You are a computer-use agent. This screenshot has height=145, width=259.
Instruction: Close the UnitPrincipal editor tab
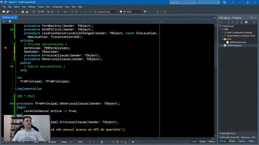click(16, 17)
